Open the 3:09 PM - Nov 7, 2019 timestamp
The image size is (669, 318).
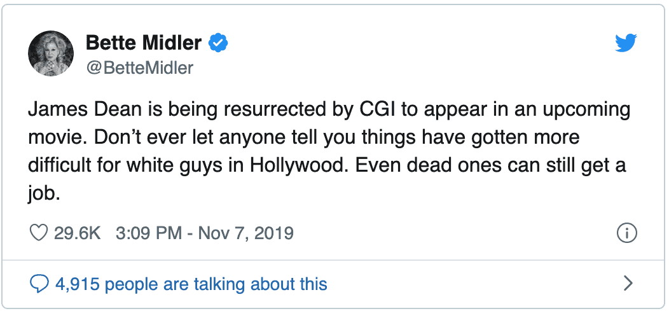[x=204, y=233]
